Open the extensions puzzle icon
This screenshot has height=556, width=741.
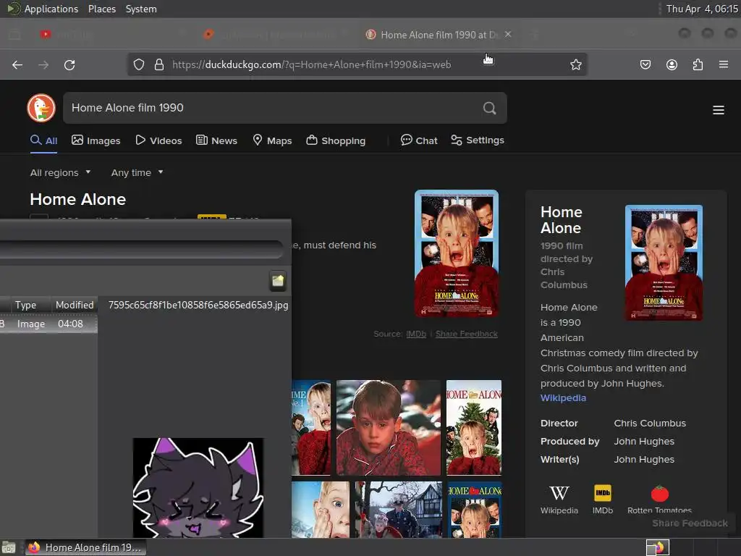[x=698, y=64]
